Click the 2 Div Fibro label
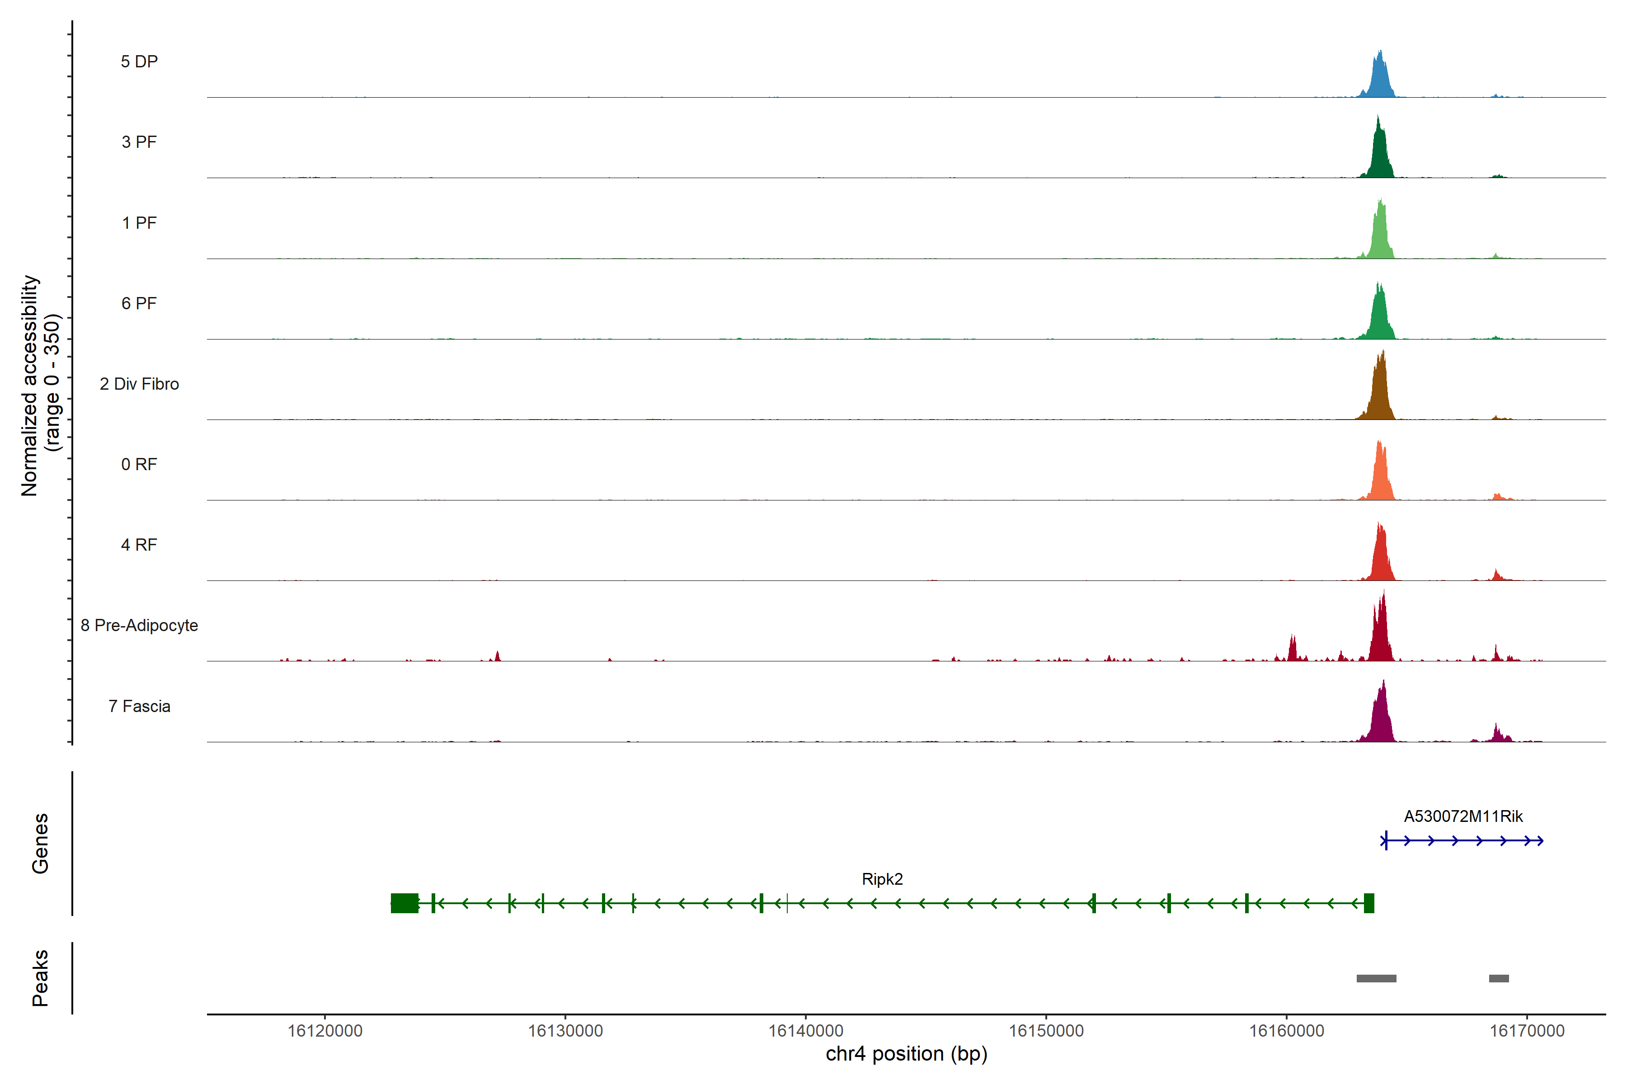This screenshot has width=1627, height=1085. (x=139, y=384)
